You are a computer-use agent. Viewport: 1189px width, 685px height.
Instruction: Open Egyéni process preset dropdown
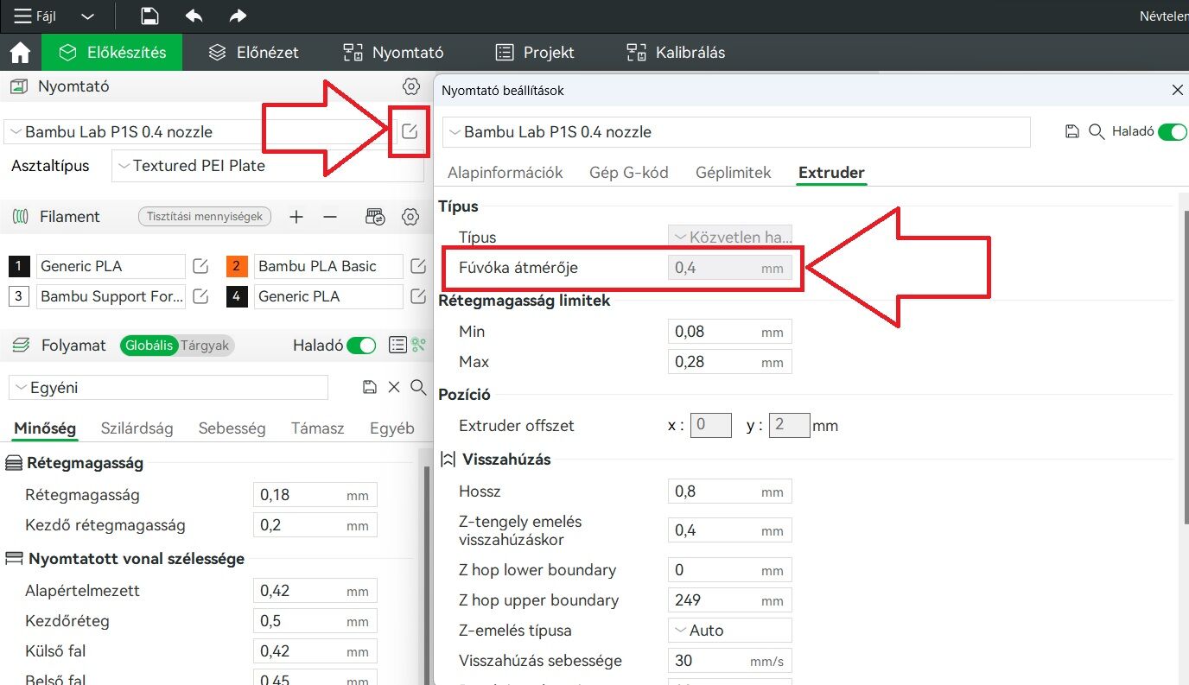(x=168, y=388)
